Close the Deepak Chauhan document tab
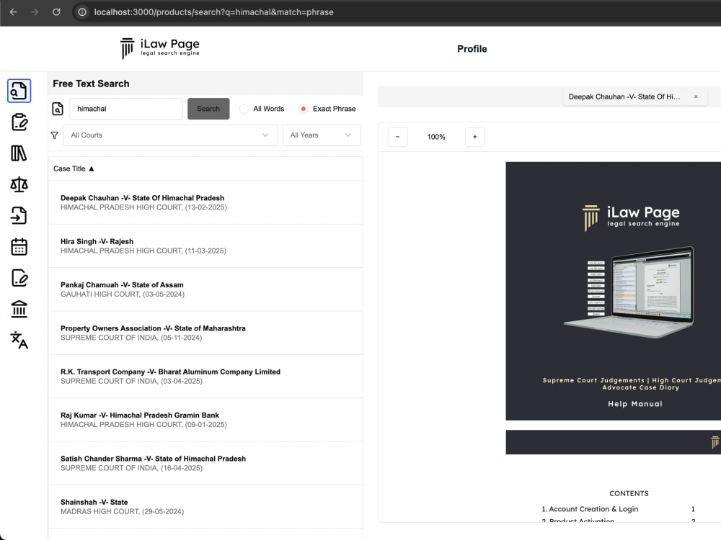The image size is (721, 540). coord(696,96)
